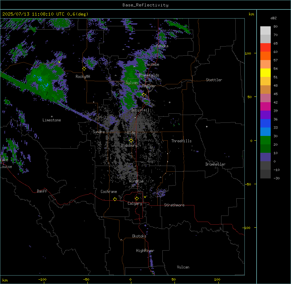
Task: Click the km unit label at bottom left
Action: (x=5, y=280)
